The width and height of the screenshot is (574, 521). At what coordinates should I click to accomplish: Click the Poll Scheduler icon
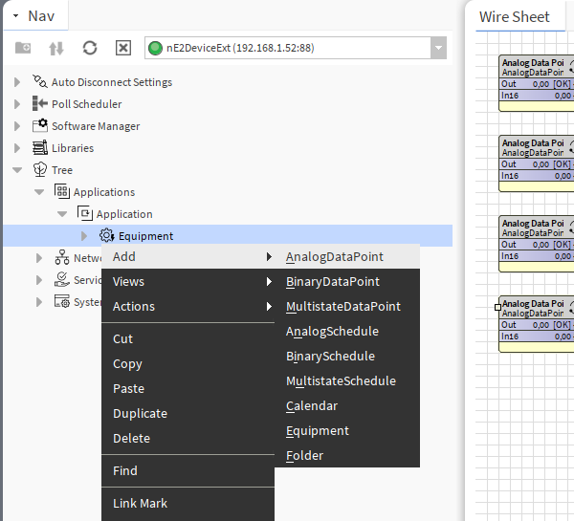40,103
